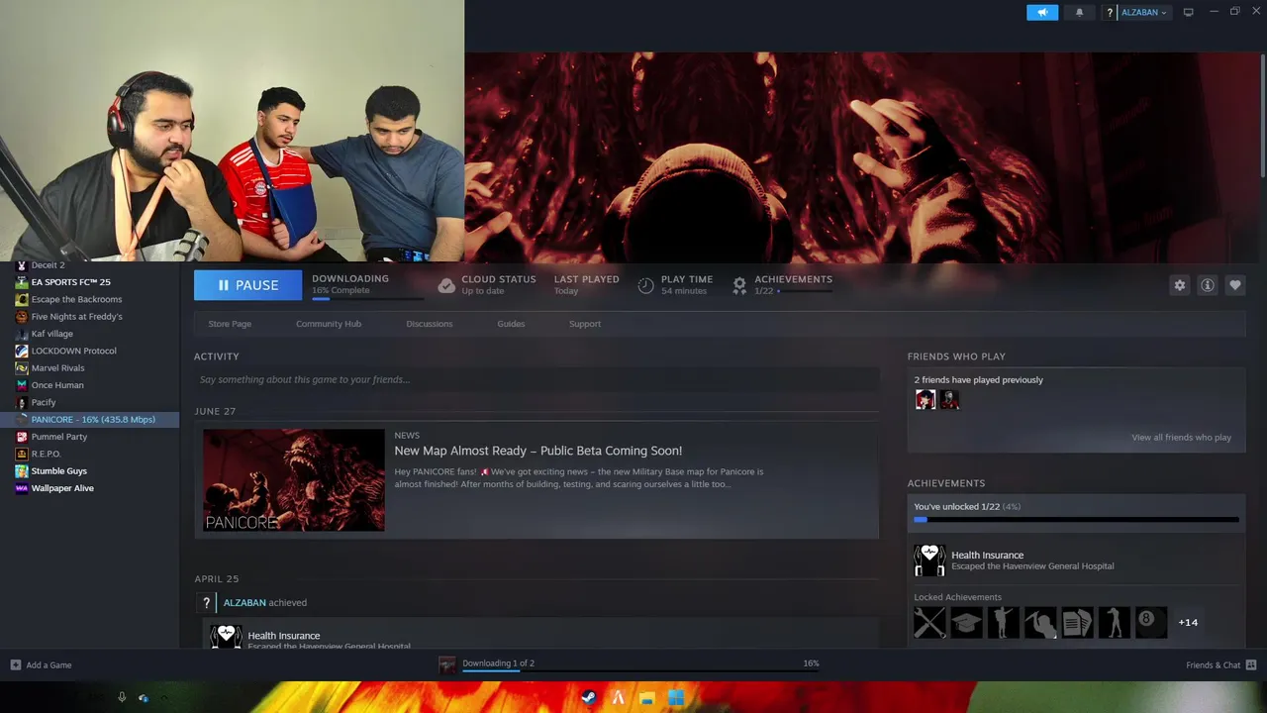View locked pointing figure achievement
Screen dimensions: 1267x713
1003,623
